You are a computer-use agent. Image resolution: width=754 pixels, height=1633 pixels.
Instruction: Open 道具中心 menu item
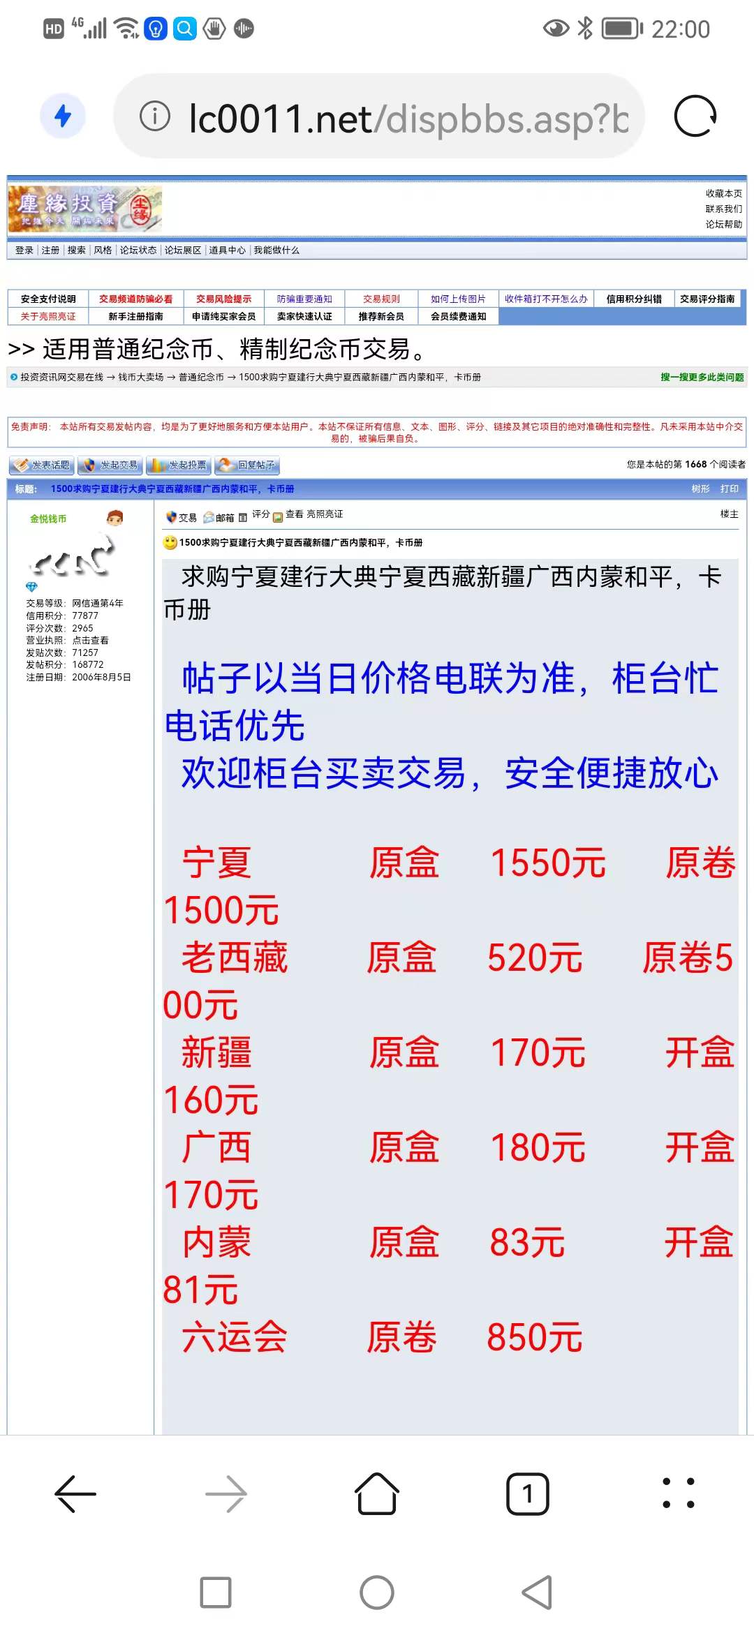(x=227, y=250)
